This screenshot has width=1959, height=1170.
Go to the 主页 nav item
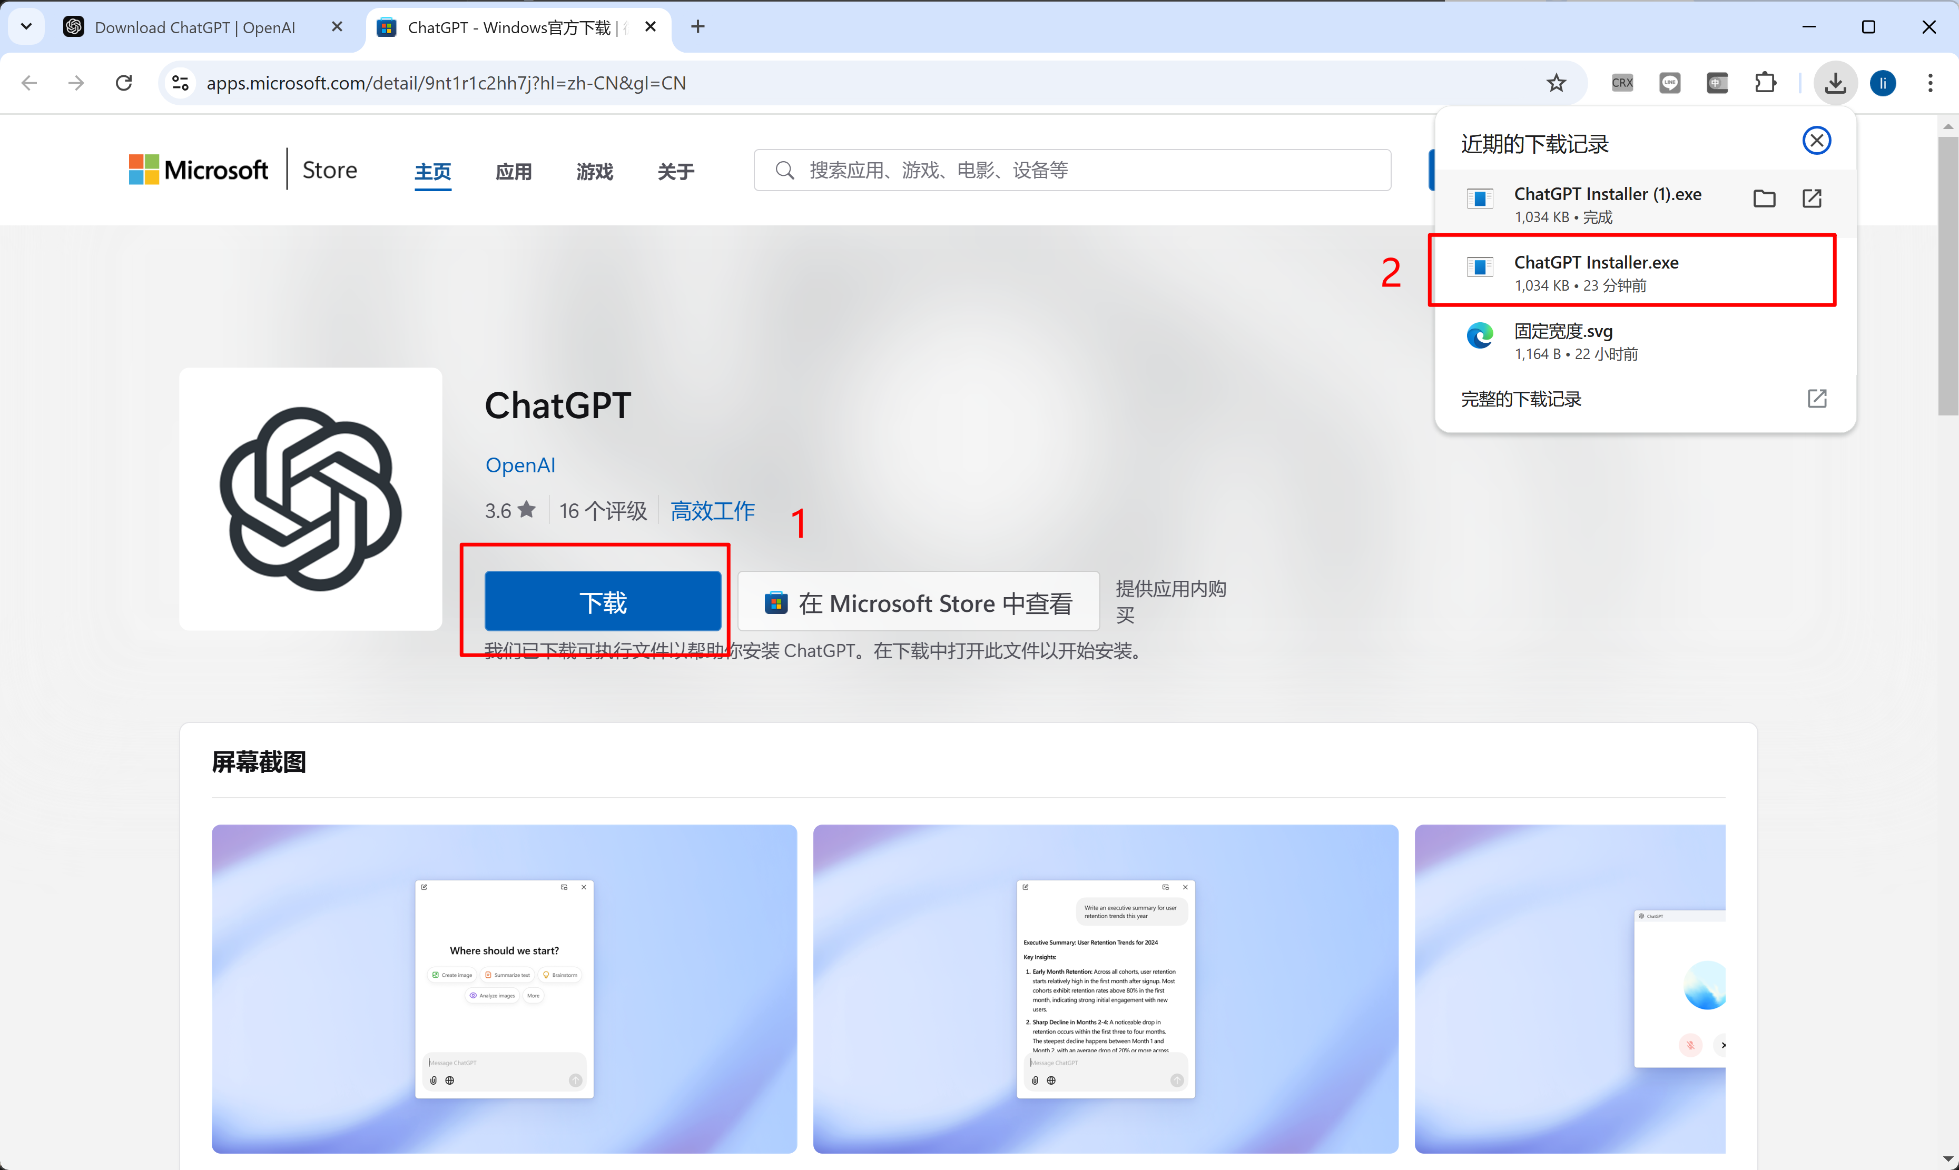(433, 171)
